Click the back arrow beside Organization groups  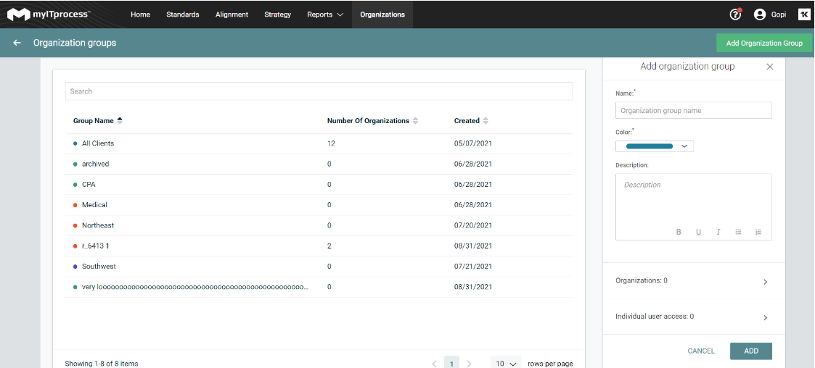17,43
